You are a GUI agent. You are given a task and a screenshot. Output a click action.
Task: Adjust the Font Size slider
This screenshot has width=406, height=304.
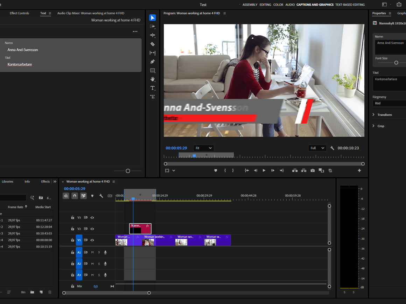(x=396, y=63)
